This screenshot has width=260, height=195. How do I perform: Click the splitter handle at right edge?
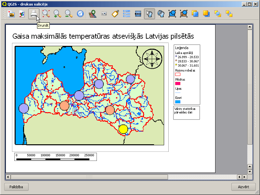(255, 101)
